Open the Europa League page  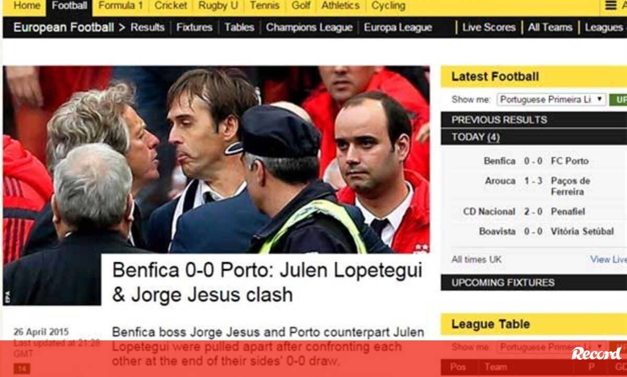(398, 28)
